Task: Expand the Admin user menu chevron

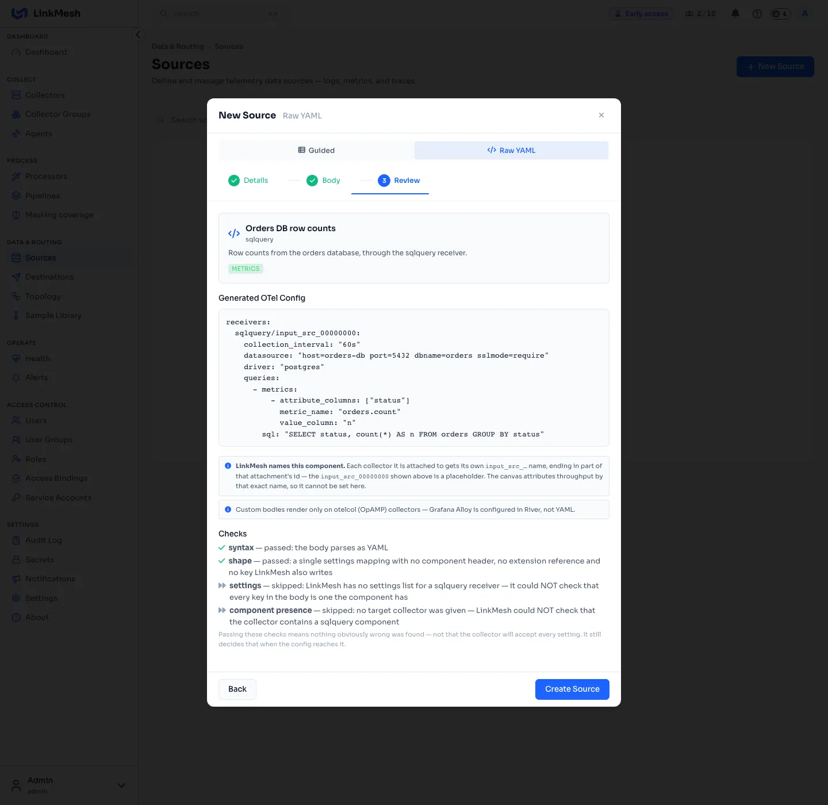Action: 121,785
